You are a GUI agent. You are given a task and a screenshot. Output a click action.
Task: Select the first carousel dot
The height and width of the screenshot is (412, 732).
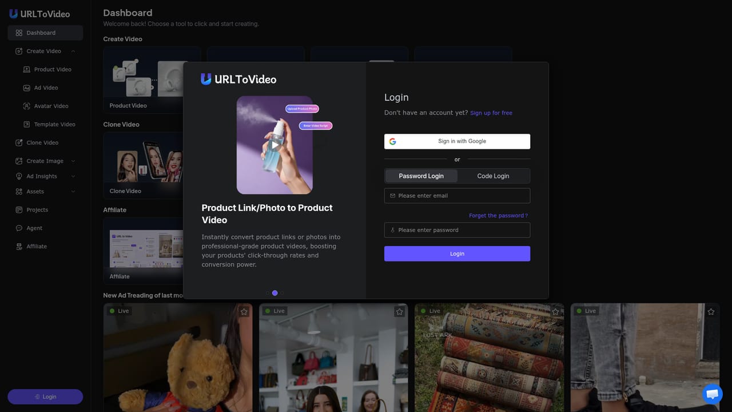(x=268, y=293)
